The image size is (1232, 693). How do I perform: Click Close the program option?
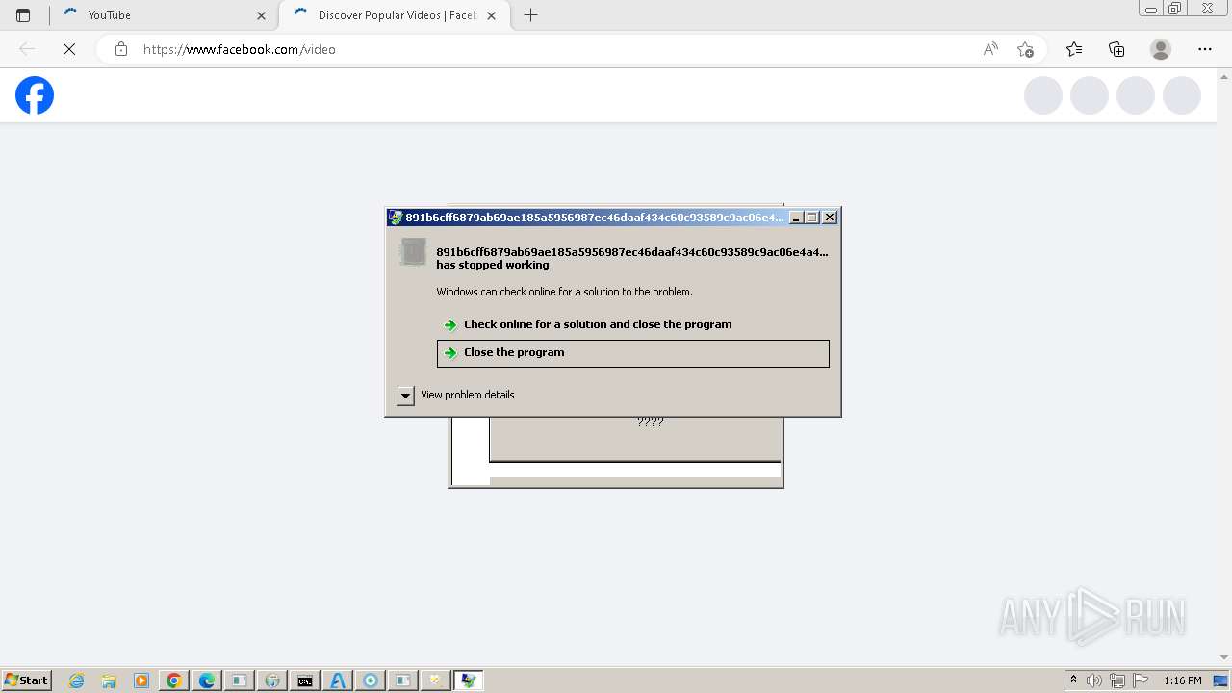tap(632, 353)
